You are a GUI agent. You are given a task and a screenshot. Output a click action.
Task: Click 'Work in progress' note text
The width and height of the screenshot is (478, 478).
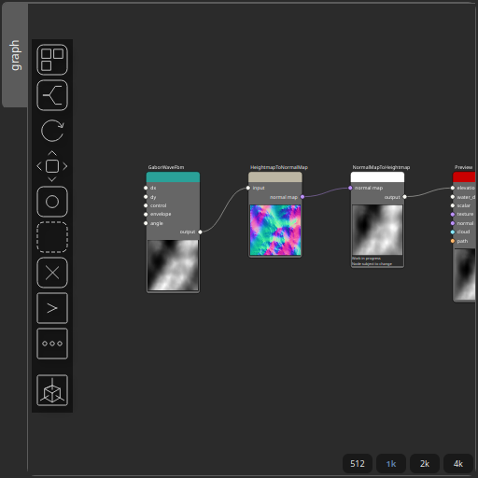[x=366, y=259]
